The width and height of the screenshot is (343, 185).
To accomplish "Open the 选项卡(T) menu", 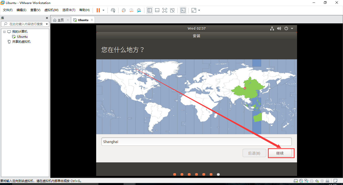I will point(69,10).
